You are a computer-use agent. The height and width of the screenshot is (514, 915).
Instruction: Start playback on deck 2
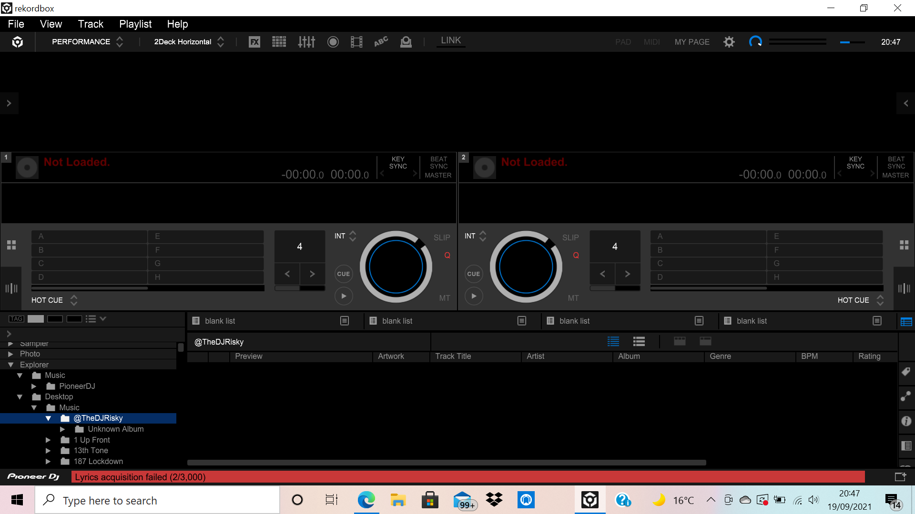point(474,296)
